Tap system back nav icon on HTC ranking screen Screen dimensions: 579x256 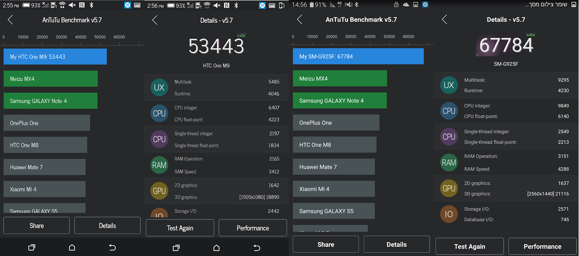tap(112, 248)
